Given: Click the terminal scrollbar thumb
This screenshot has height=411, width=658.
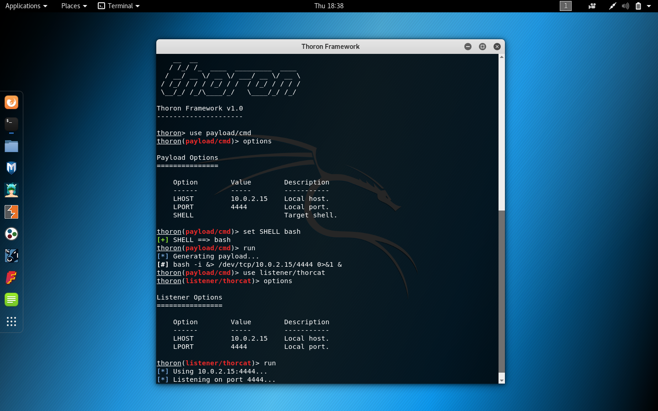Looking at the screenshot, I should click(502, 291).
